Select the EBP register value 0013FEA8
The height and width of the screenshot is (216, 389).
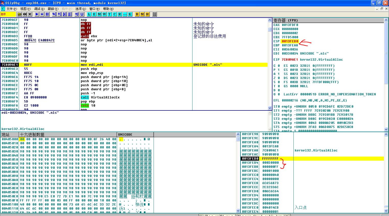click(290, 45)
